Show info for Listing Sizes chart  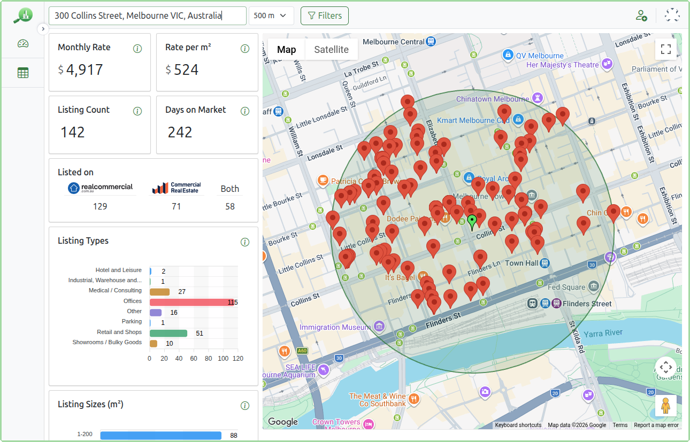tap(245, 406)
